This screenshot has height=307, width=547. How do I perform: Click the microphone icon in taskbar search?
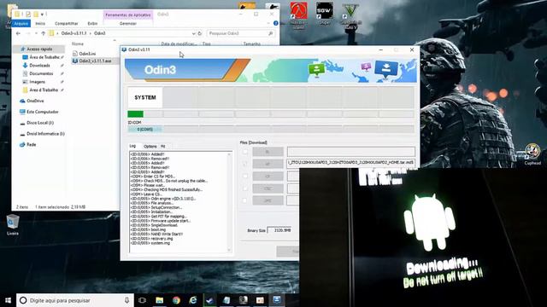click(126, 300)
